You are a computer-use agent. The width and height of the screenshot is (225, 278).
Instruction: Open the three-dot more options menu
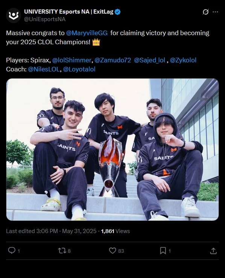tap(215, 12)
